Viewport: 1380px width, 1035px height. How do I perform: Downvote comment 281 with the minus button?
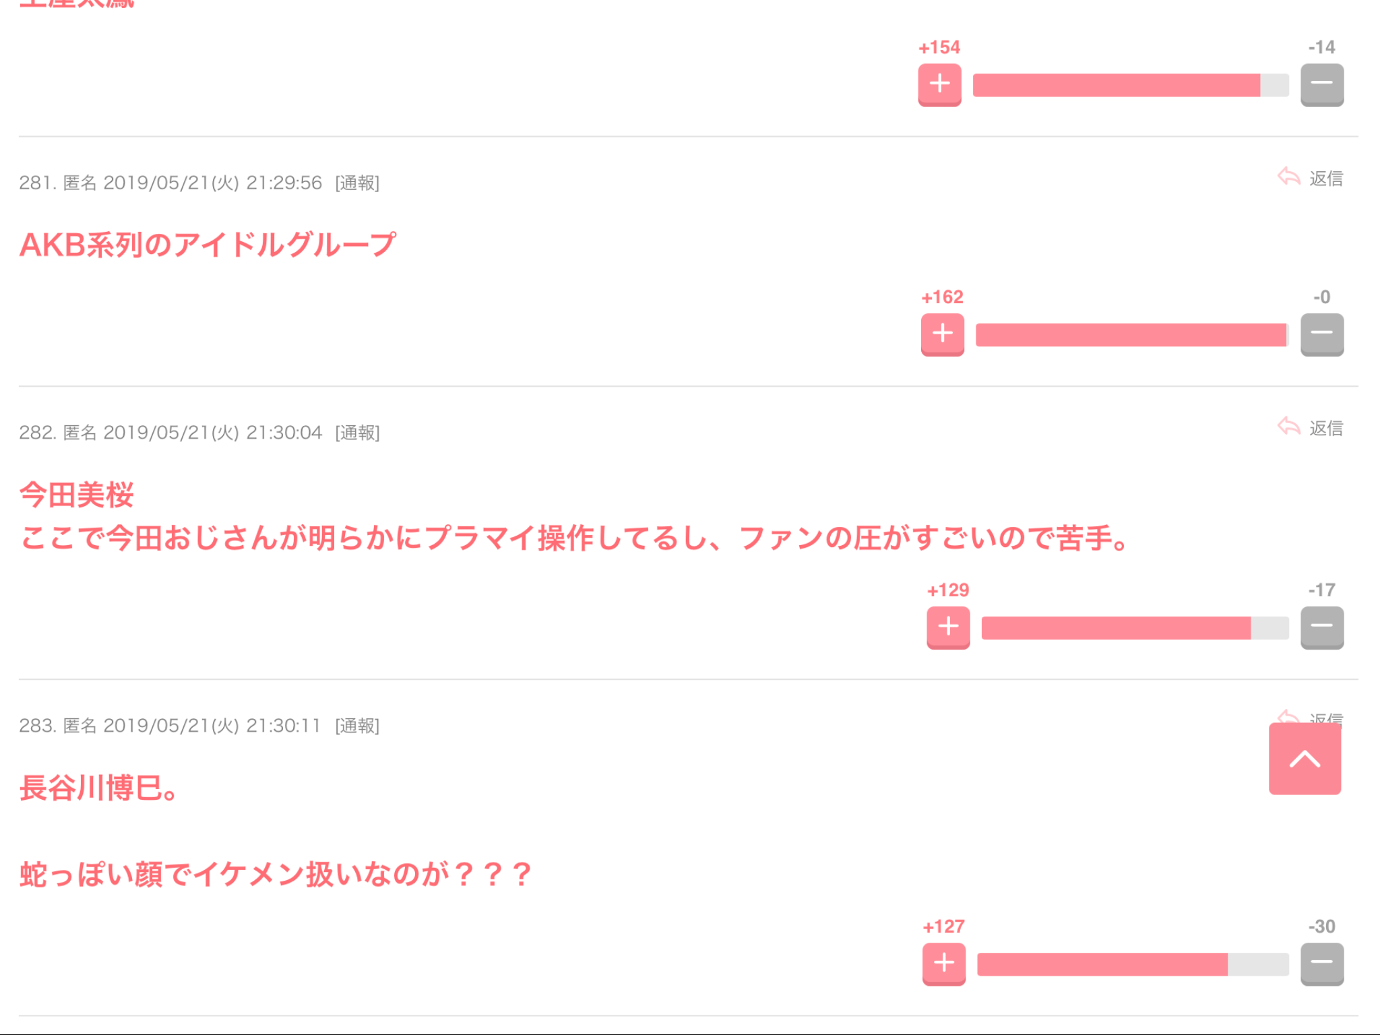coord(1321,334)
